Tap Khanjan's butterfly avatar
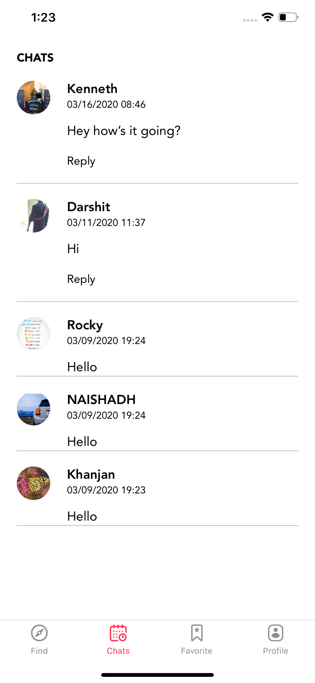The width and height of the screenshot is (315, 683). tap(33, 483)
